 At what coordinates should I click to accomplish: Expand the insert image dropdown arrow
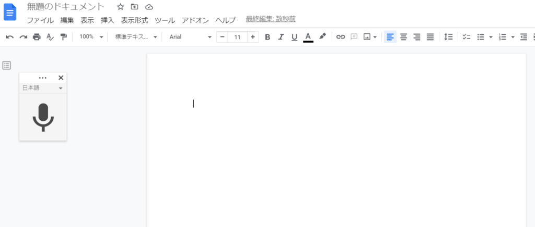375,37
